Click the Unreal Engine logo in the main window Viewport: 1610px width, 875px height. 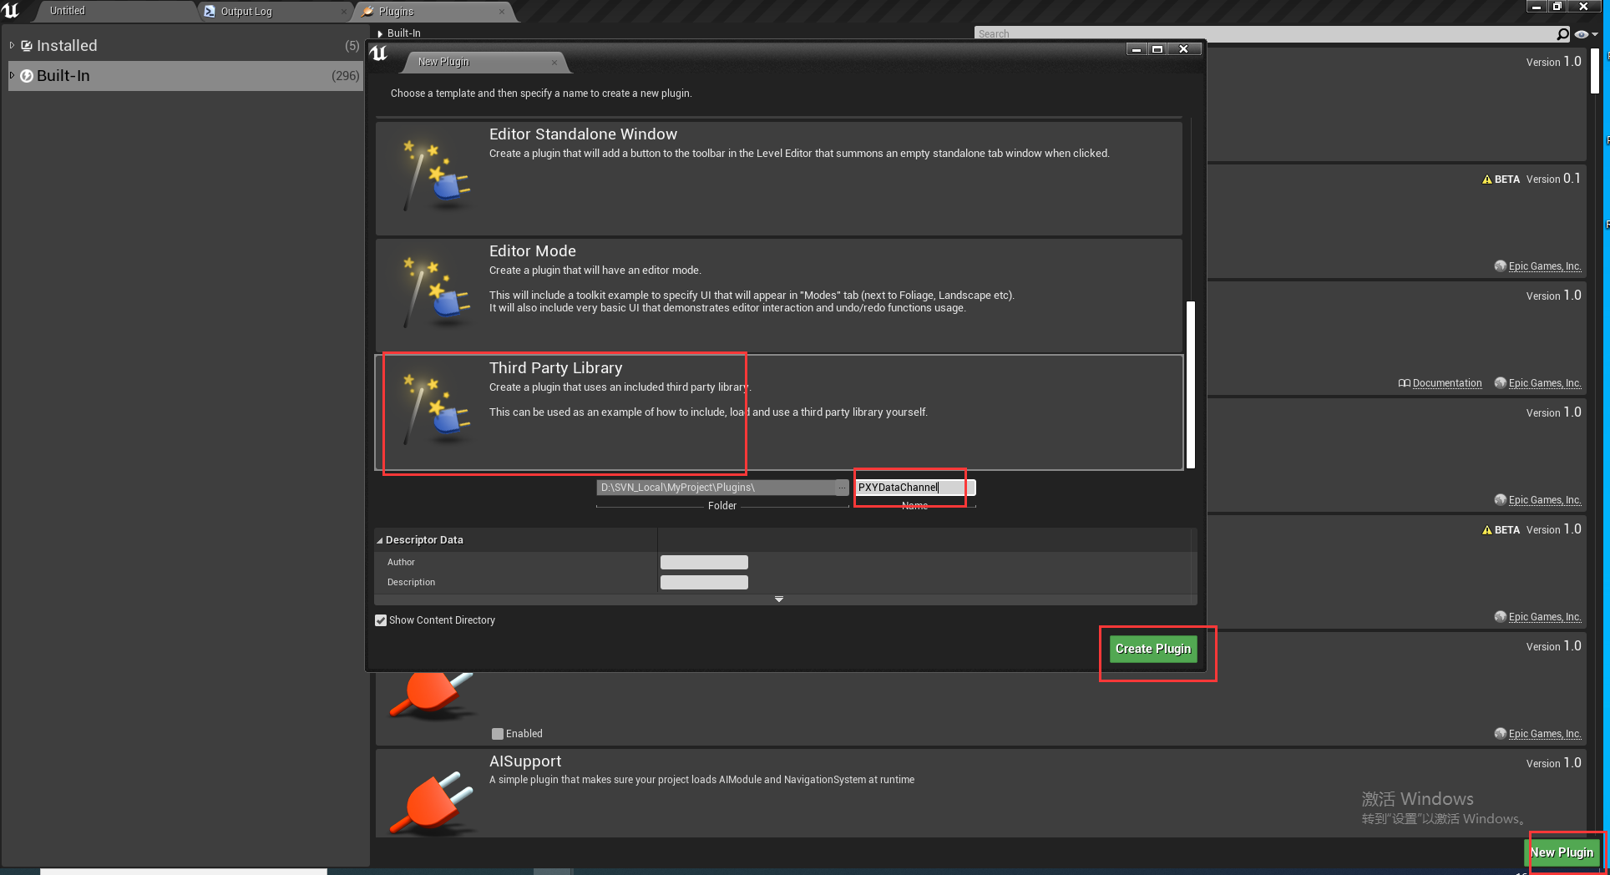11,10
